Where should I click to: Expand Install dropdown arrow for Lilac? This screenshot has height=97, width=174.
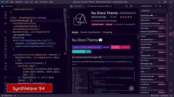coord(164,76)
